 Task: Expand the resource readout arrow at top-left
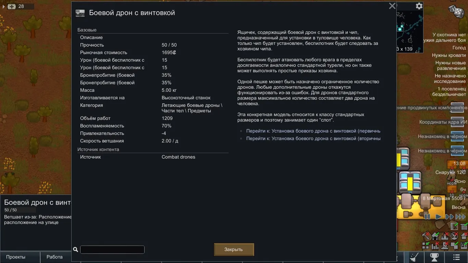point(4,7)
